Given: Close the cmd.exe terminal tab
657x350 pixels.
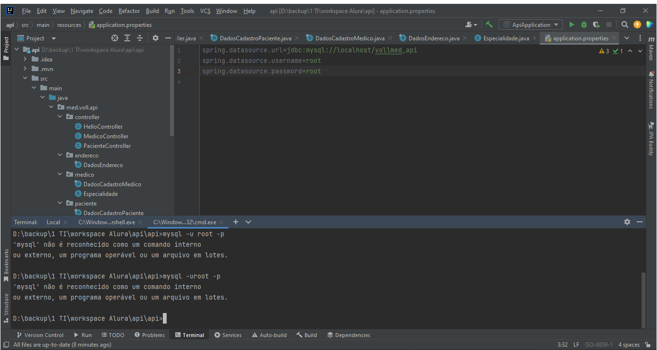Looking at the screenshot, I should coord(220,222).
